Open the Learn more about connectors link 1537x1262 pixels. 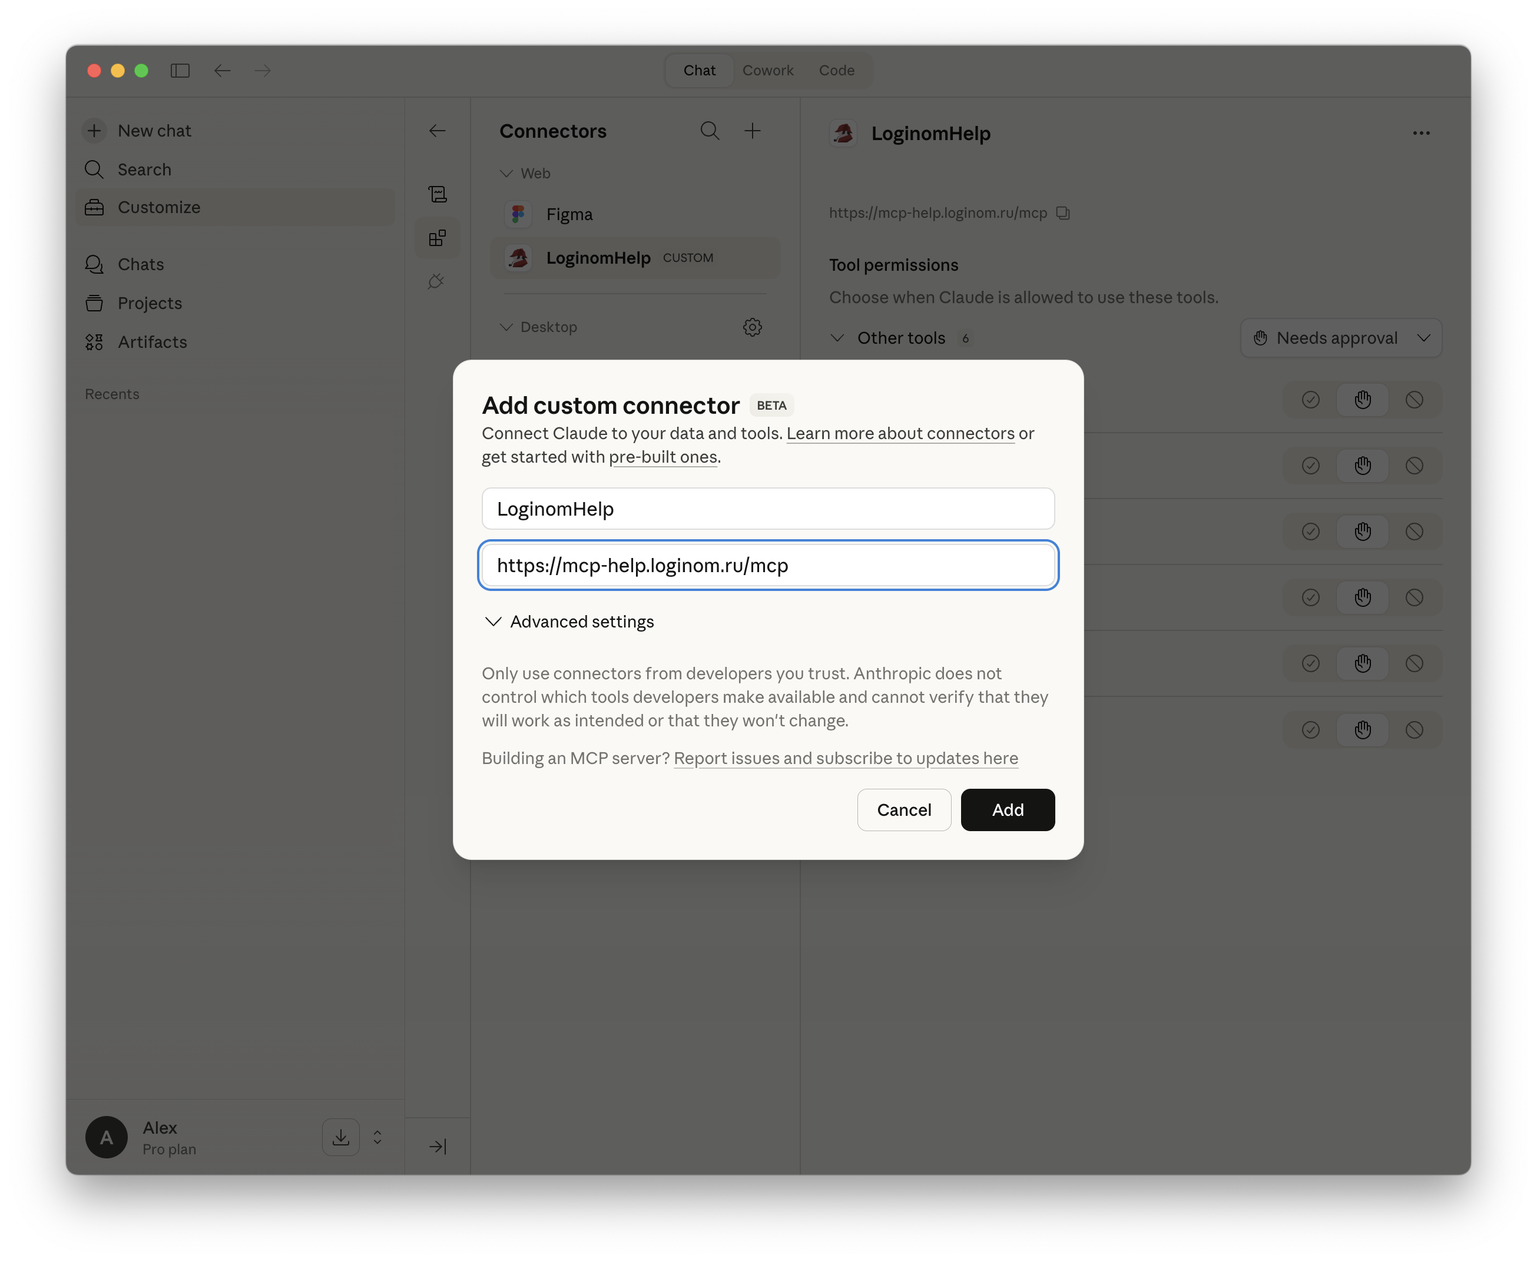click(900, 434)
